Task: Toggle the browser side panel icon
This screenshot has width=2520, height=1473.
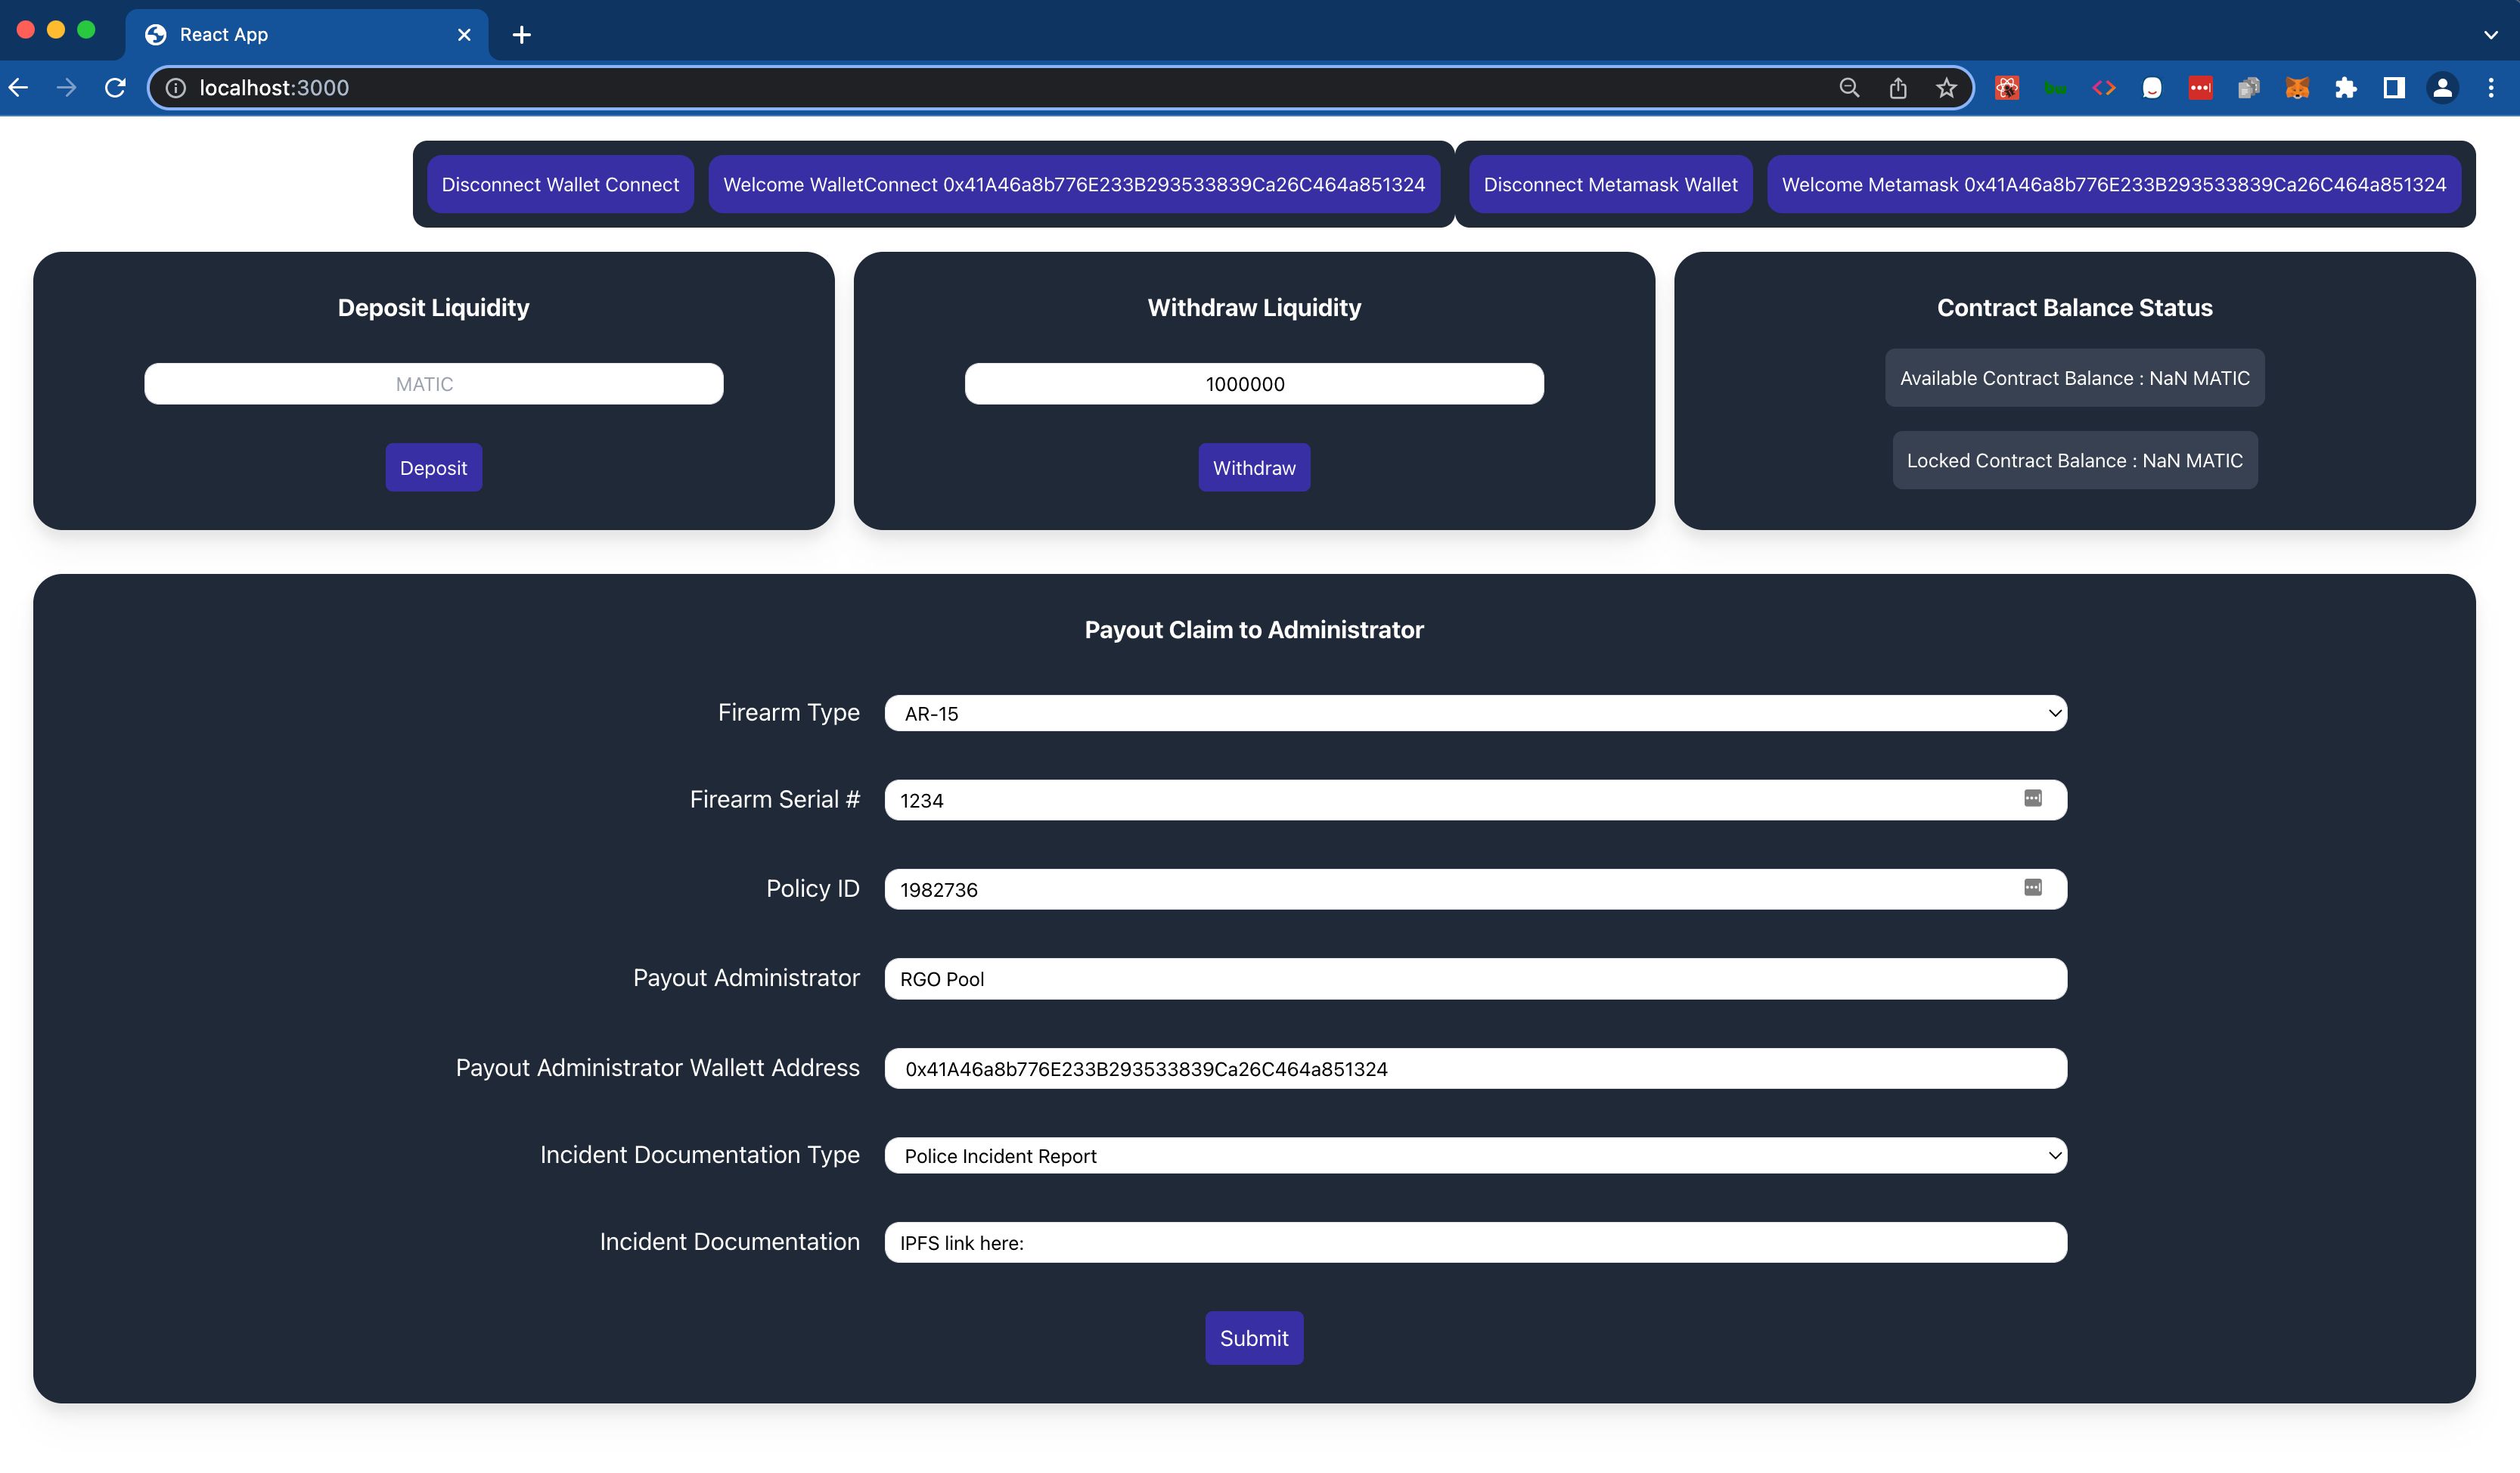Action: point(2394,88)
